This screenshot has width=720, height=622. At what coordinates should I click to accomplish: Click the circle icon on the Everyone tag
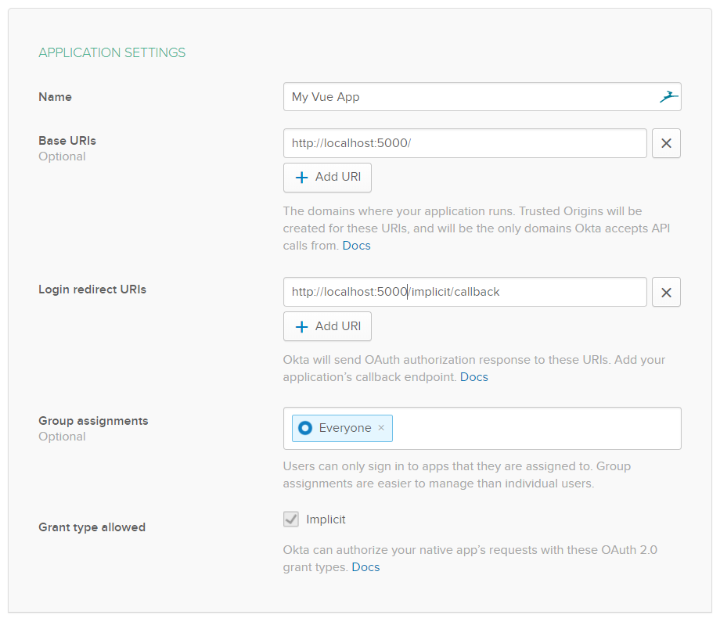(x=305, y=428)
